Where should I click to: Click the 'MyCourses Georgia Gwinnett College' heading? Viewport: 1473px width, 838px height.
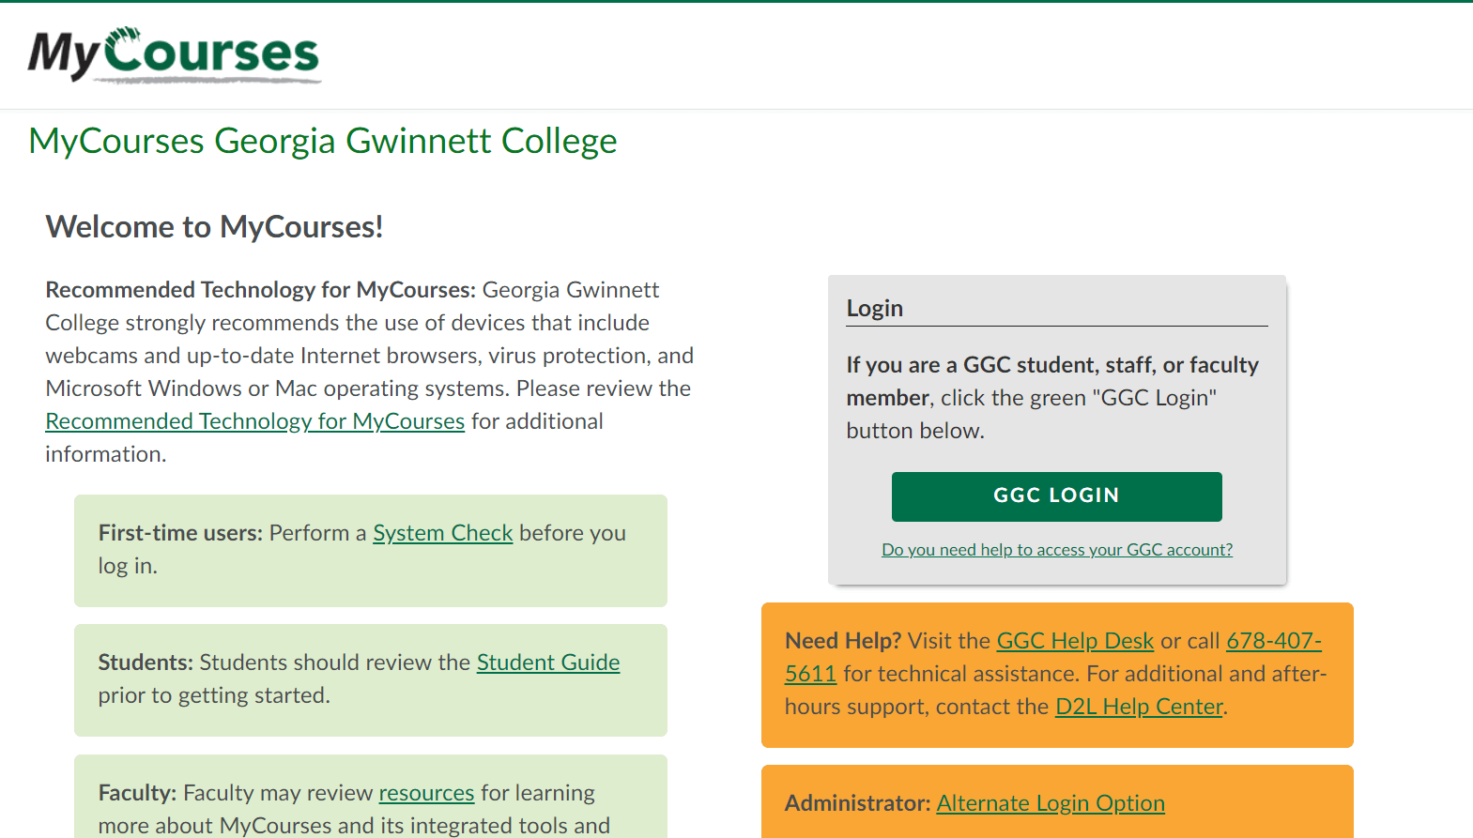click(323, 141)
